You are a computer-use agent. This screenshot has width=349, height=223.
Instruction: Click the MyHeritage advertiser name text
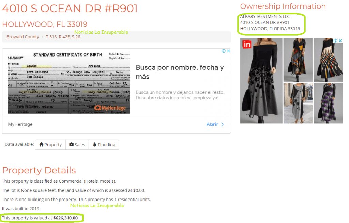tap(20, 124)
